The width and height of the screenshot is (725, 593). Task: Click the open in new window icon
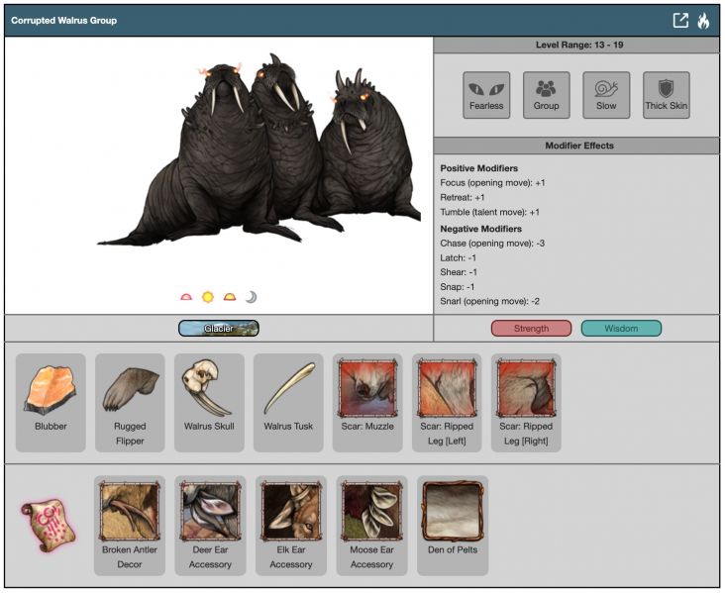(680, 20)
